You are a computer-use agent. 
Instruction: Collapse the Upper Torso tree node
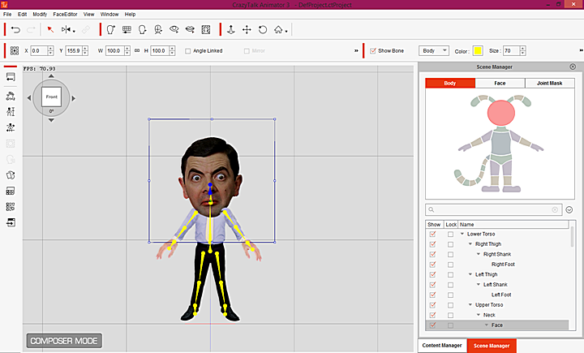coord(470,305)
